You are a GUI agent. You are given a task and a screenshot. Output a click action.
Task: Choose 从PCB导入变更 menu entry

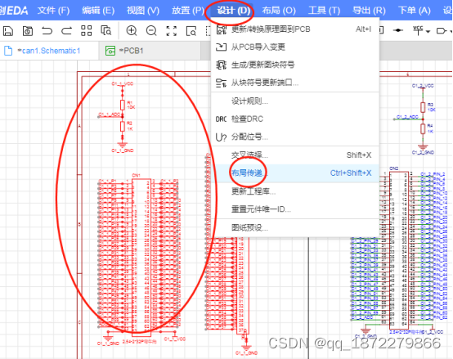[295, 47]
